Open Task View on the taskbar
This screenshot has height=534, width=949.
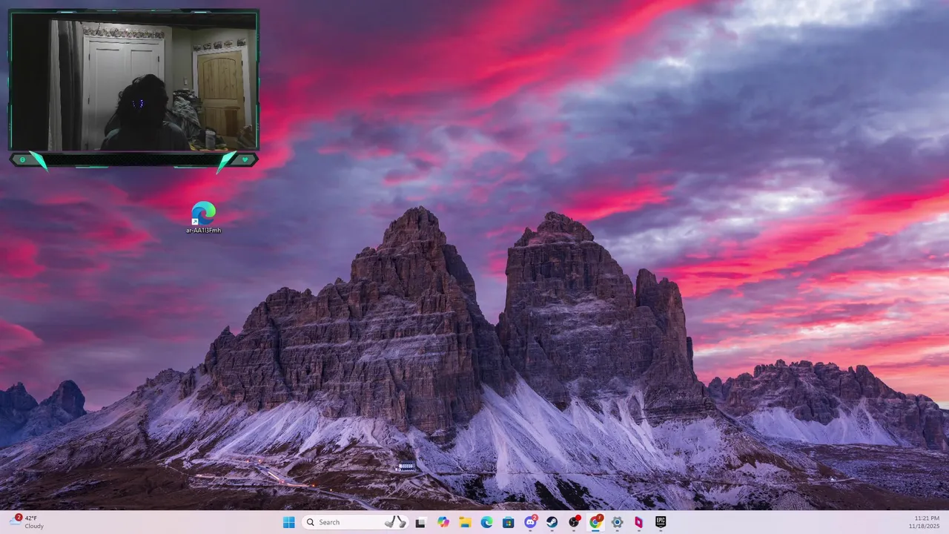[x=420, y=522]
